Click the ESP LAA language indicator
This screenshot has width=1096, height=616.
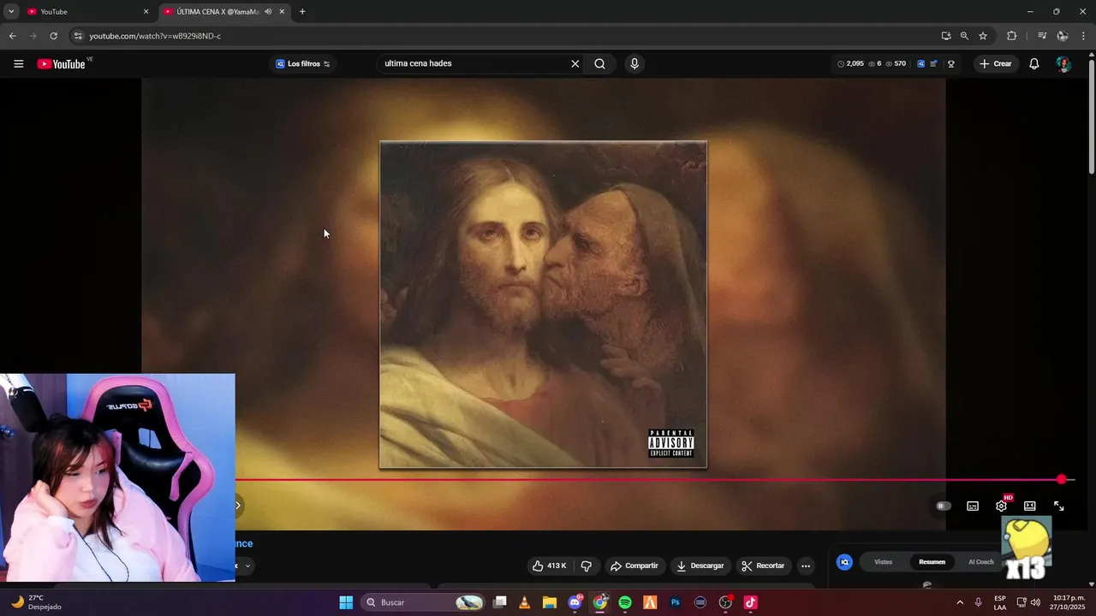point(1000,602)
